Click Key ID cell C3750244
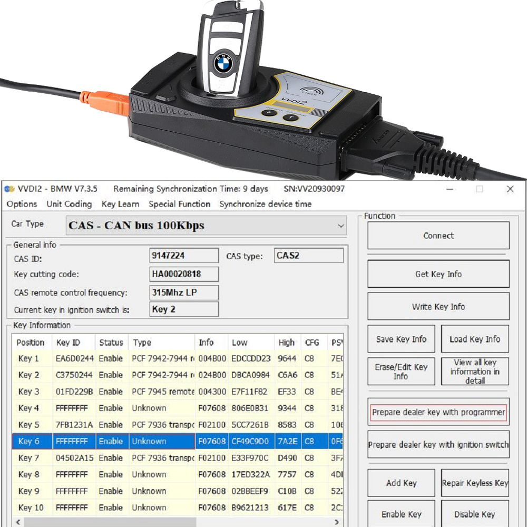Viewport: 527px width, 527px height. point(74,375)
